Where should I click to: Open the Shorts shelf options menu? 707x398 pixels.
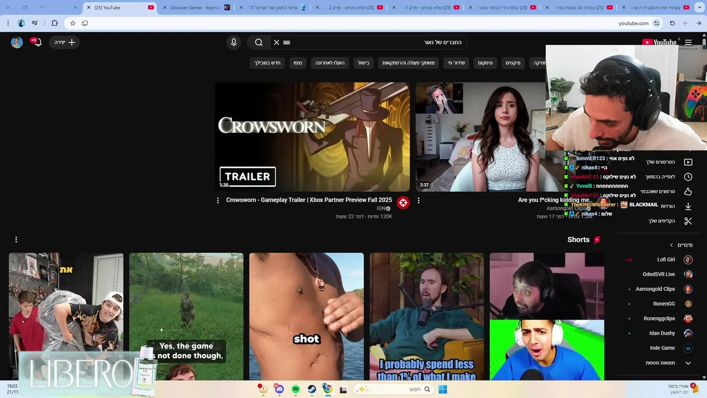tap(16, 239)
